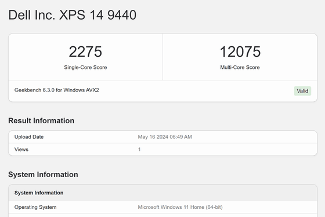Click the large System Information section heading
Image resolution: width=325 pixels, height=217 pixels.
(43, 175)
